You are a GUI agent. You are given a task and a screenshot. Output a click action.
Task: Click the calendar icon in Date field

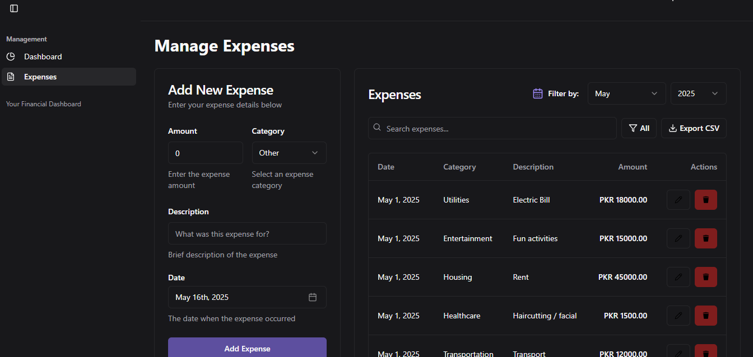point(313,297)
